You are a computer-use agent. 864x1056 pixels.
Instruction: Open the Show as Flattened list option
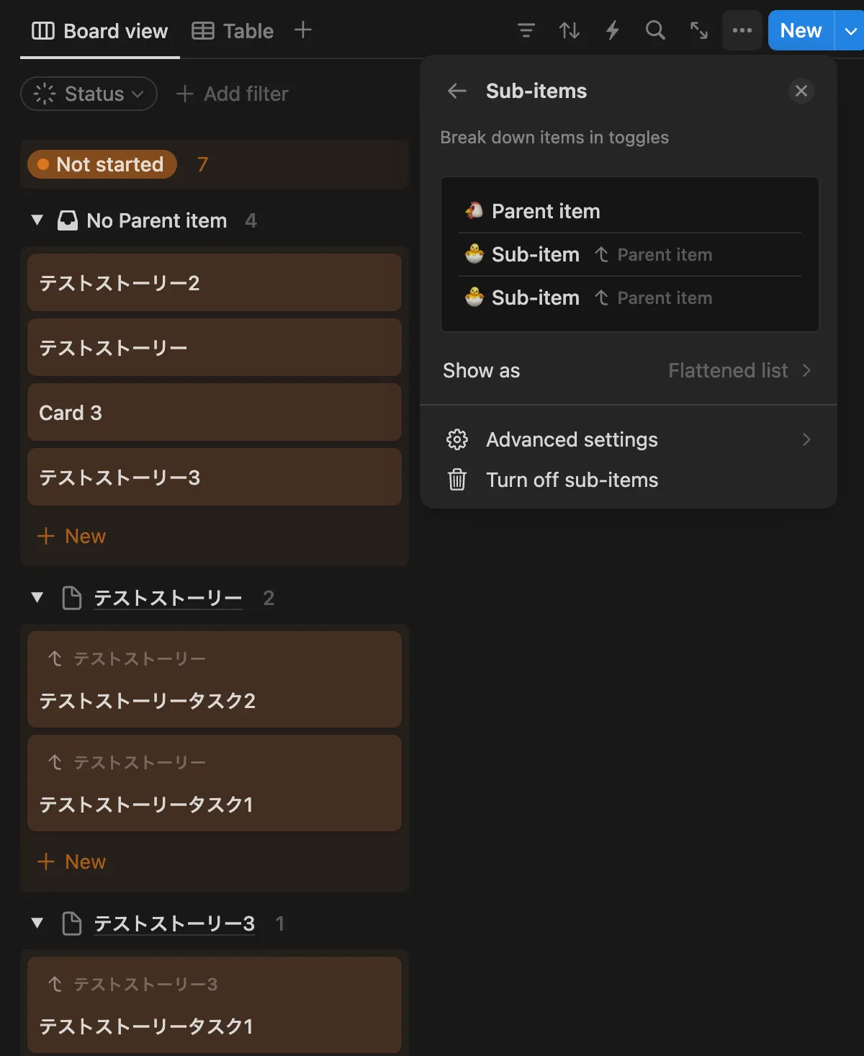click(x=628, y=370)
